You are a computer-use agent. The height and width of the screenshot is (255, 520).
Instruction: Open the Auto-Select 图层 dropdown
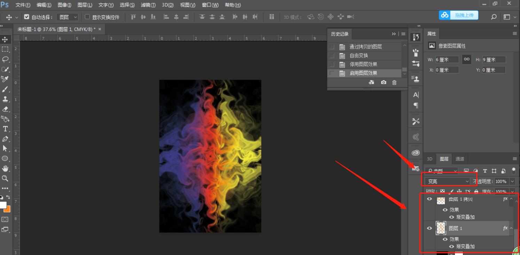click(68, 17)
